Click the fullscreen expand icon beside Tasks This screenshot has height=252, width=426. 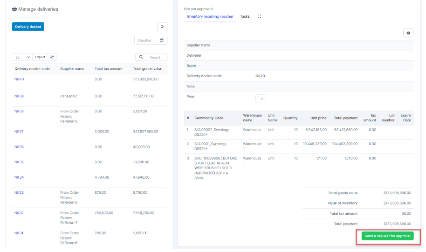pos(260,16)
